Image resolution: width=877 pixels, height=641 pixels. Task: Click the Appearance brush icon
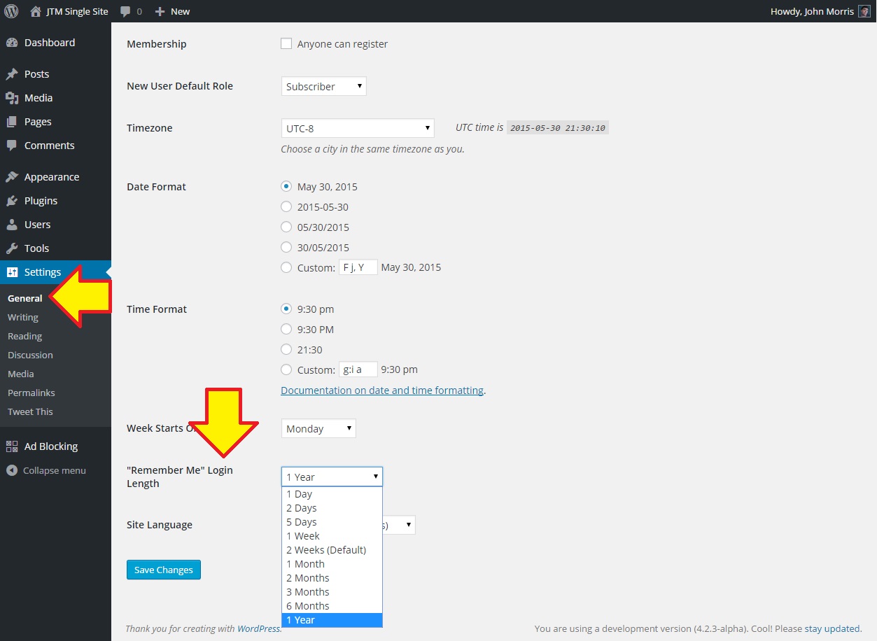point(12,176)
